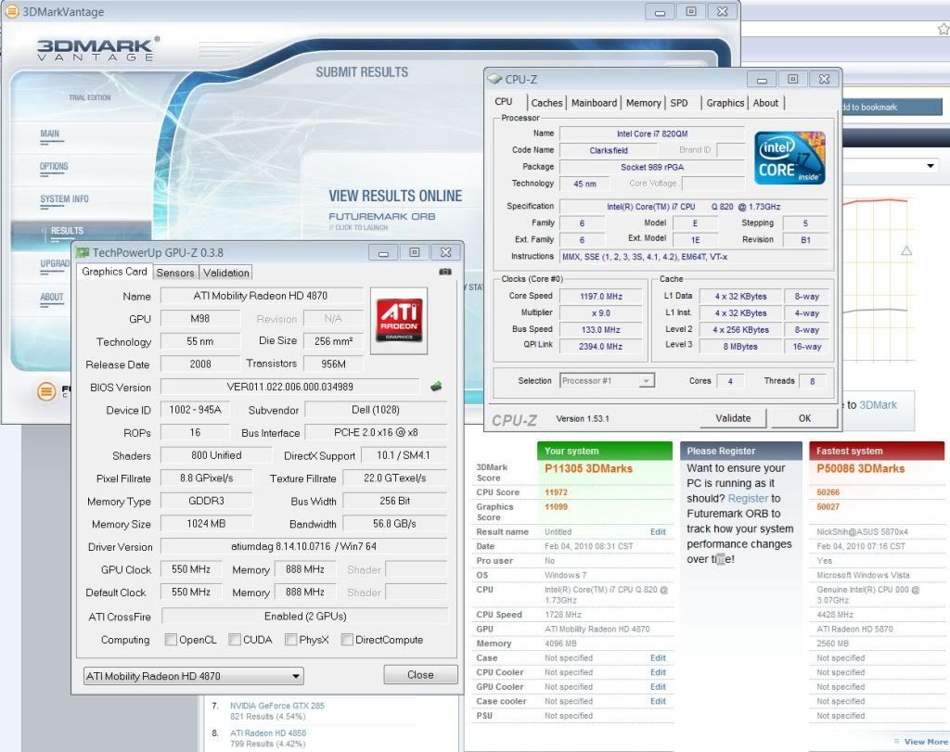Image resolution: width=950 pixels, height=752 pixels.
Task: Click the Driver Version field in GPU-Z
Action: [303, 546]
